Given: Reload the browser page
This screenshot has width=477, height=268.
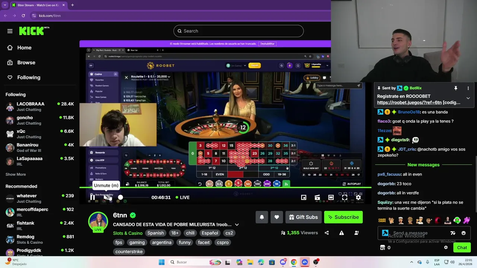Looking at the screenshot, I should [x=23, y=16].
